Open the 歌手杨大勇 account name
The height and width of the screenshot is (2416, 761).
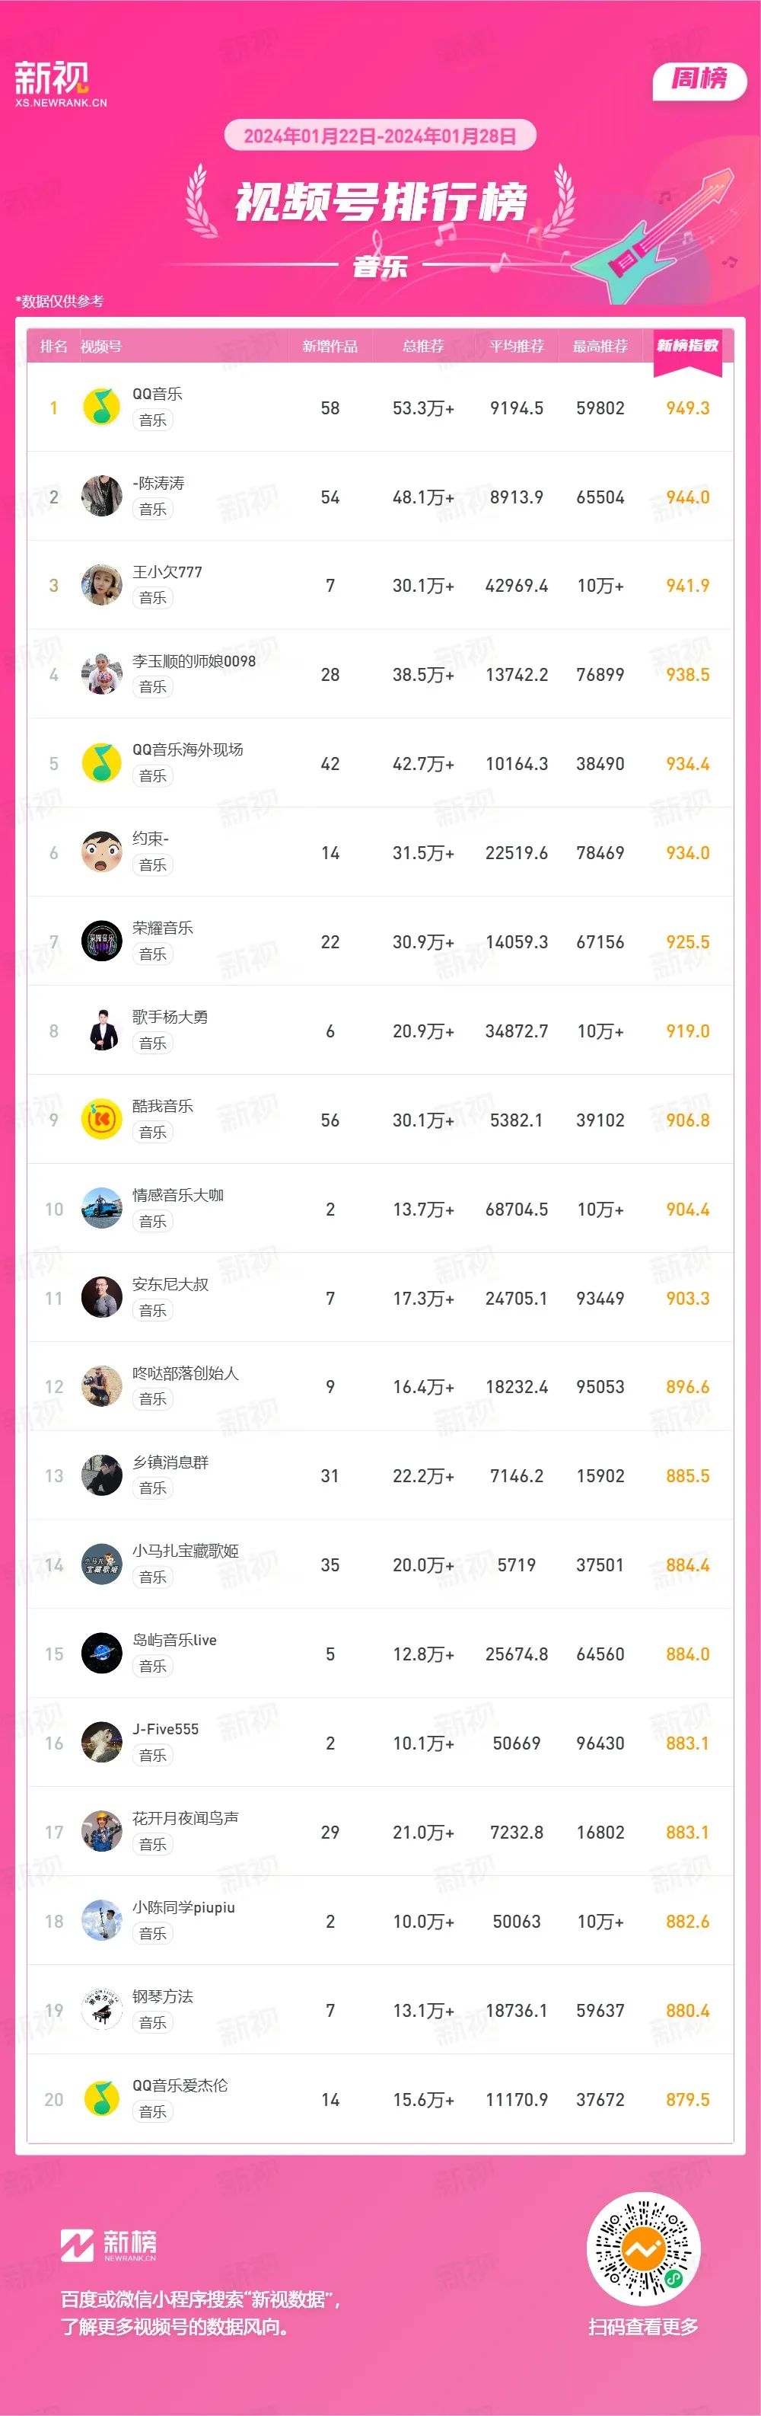pos(170,1017)
